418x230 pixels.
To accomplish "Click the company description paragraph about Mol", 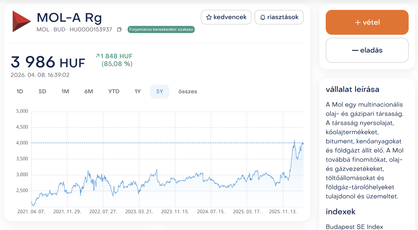I will 365,150.
